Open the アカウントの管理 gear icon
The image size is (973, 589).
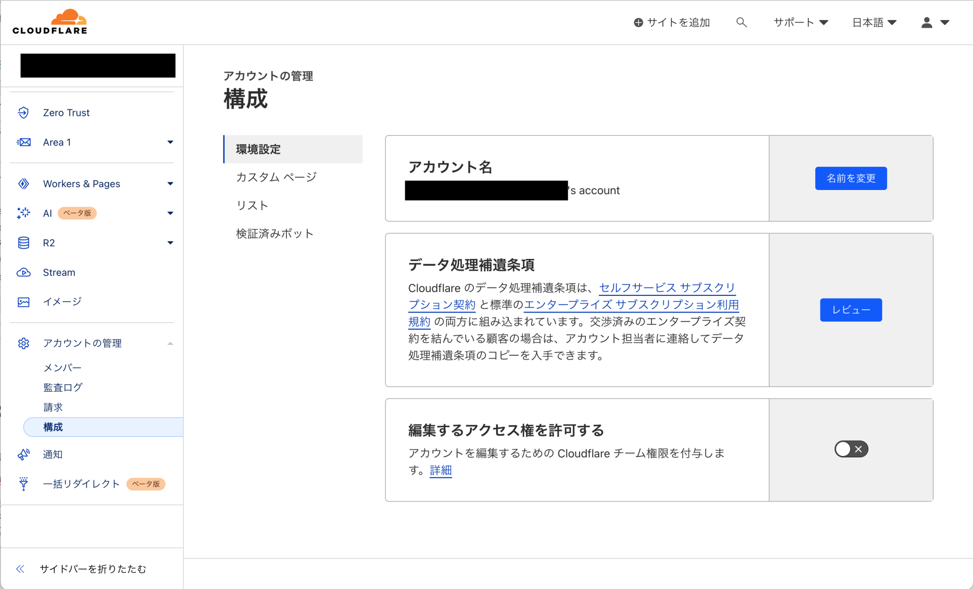coord(23,343)
